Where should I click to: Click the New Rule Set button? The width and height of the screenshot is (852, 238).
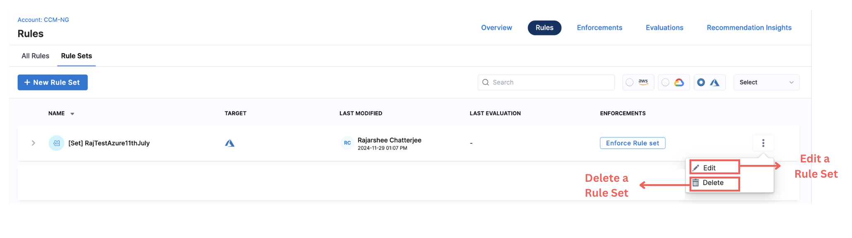pos(53,82)
